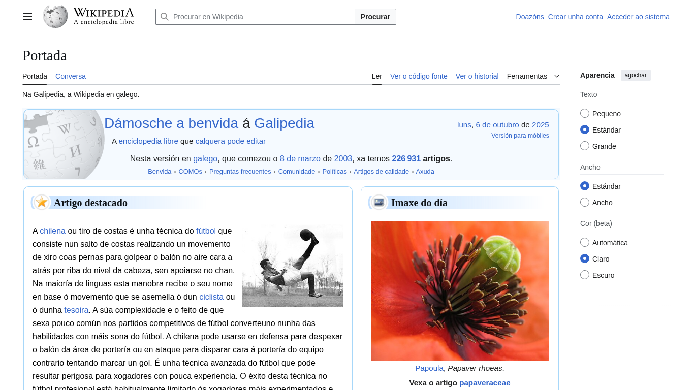Click calquera pode editar link
Image resolution: width=694 pixels, height=390 pixels.
tap(231, 141)
